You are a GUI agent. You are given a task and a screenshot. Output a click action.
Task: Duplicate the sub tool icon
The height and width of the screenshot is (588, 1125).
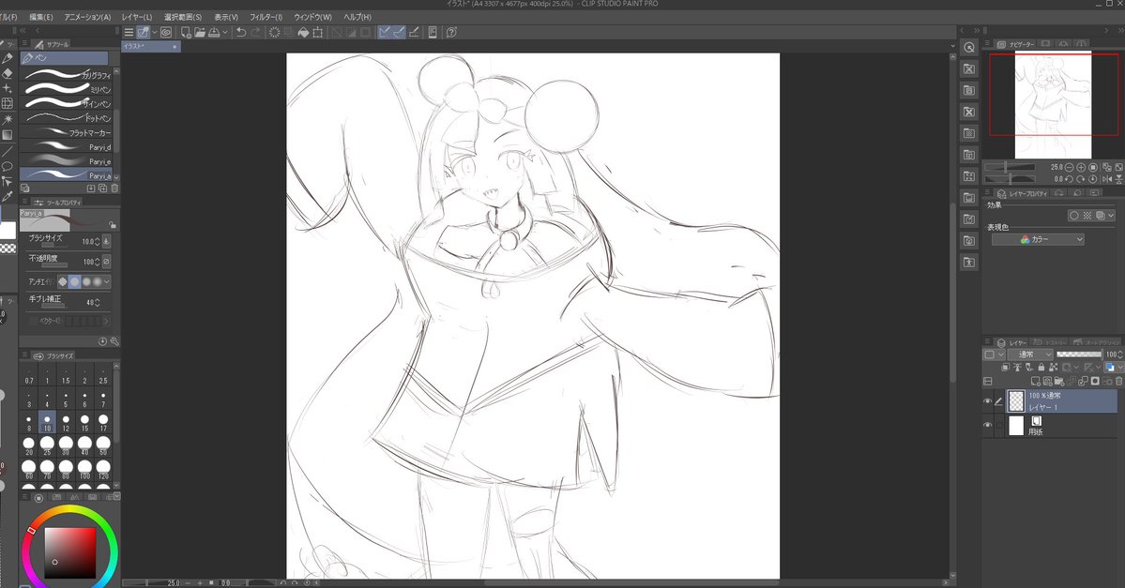point(102,188)
